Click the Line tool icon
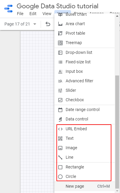This screenshot has width=120, height=193. click(x=60, y=157)
